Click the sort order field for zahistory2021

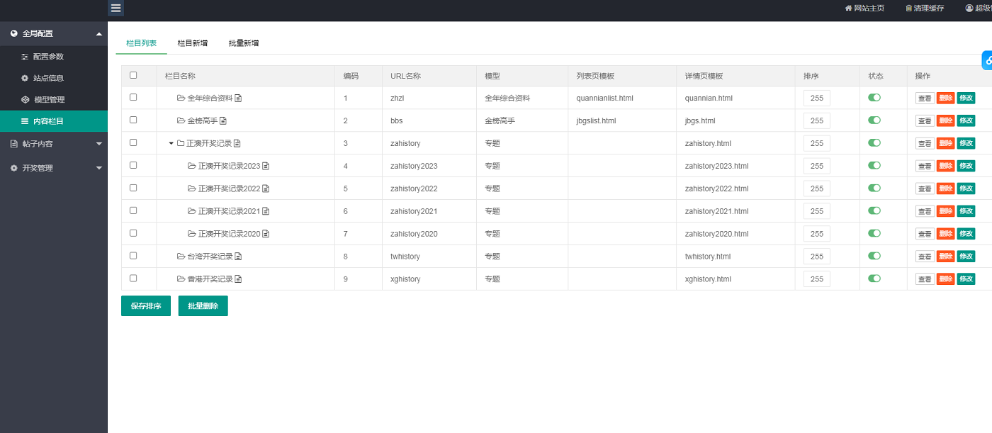point(816,211)
